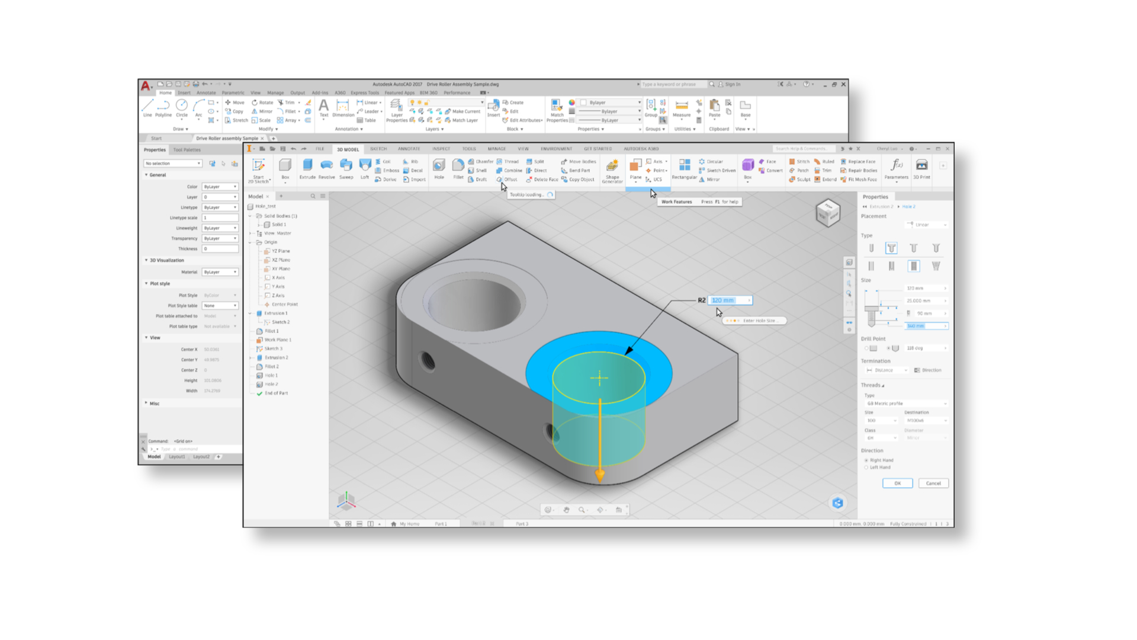Choose the Loft tool

(365, 169)
